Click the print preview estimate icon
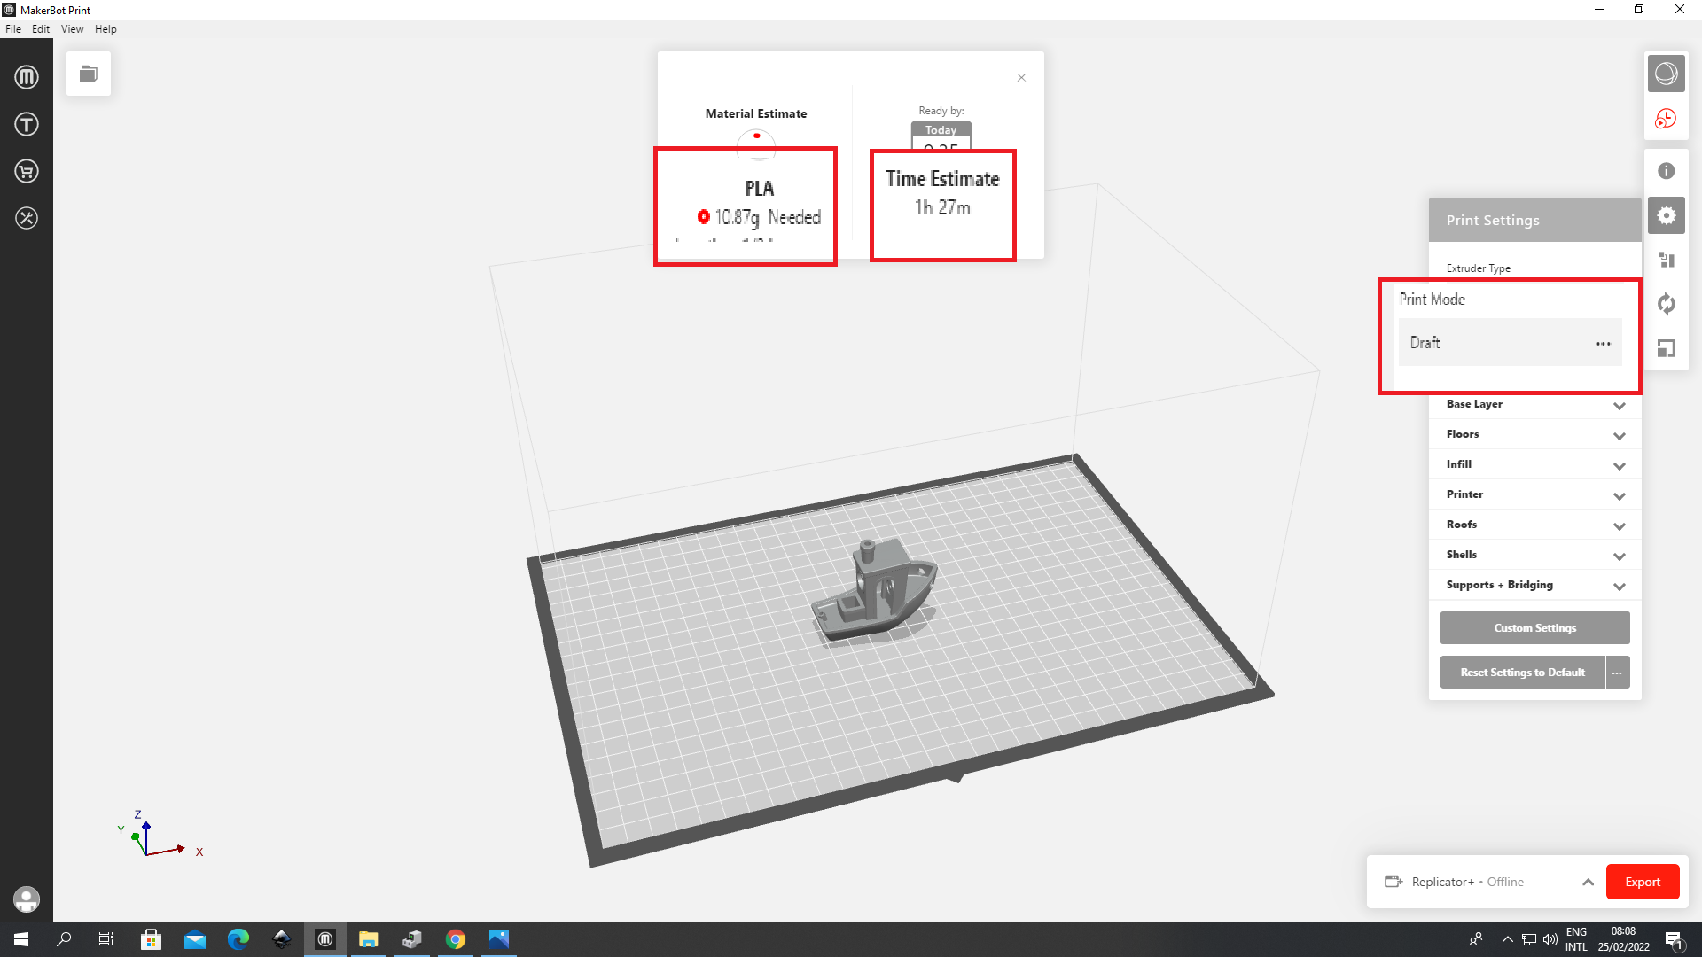This screenshot has height=957, width=1702. (1667, 119)
